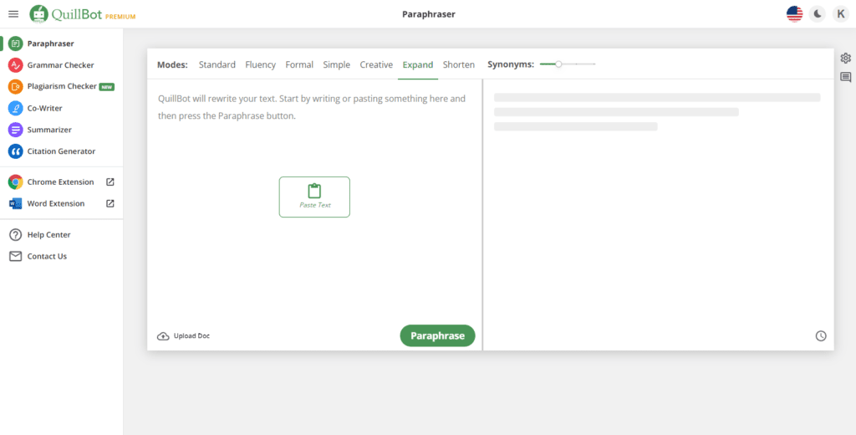
Task: Select the Fluency mode tab
Action: click(x=261, y=64)
